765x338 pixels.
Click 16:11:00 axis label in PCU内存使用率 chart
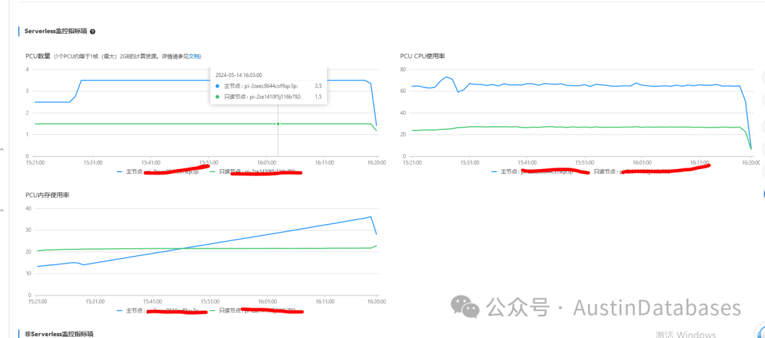[x=324, y=301]
